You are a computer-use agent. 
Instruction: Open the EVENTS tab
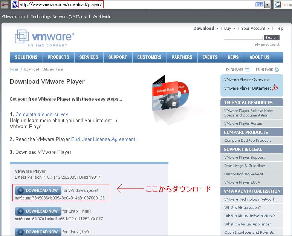point(210,57)
